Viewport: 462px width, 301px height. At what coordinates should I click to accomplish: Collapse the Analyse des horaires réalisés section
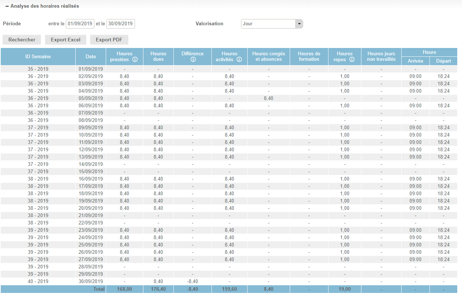click(7, 6)
